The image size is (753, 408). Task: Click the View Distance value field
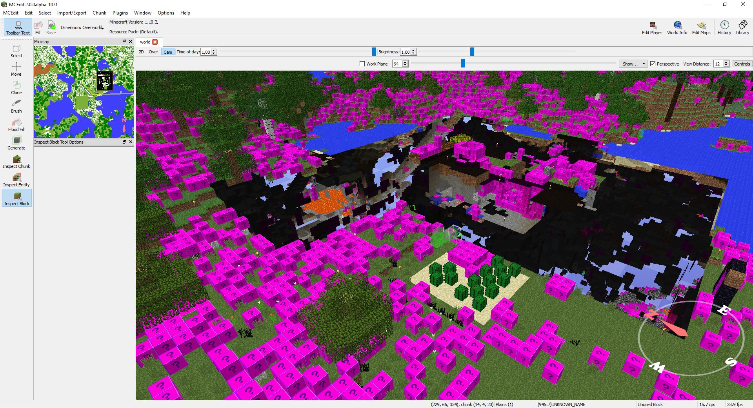point(718,64)
